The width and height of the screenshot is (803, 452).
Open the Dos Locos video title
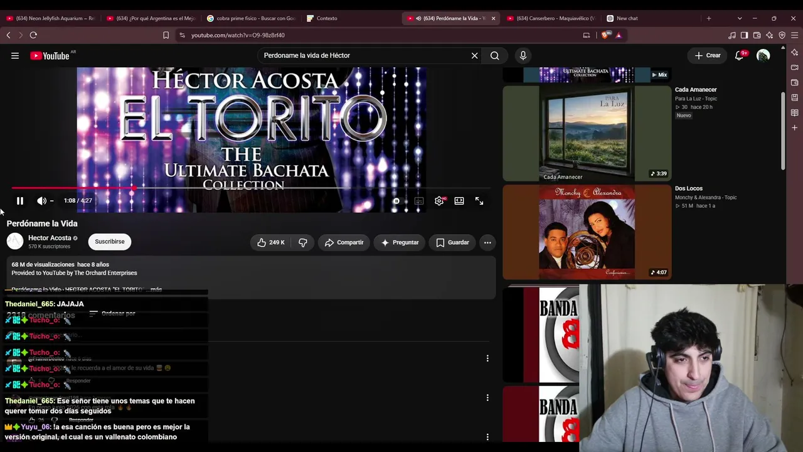pyautogui.click(x=689, y=188)
